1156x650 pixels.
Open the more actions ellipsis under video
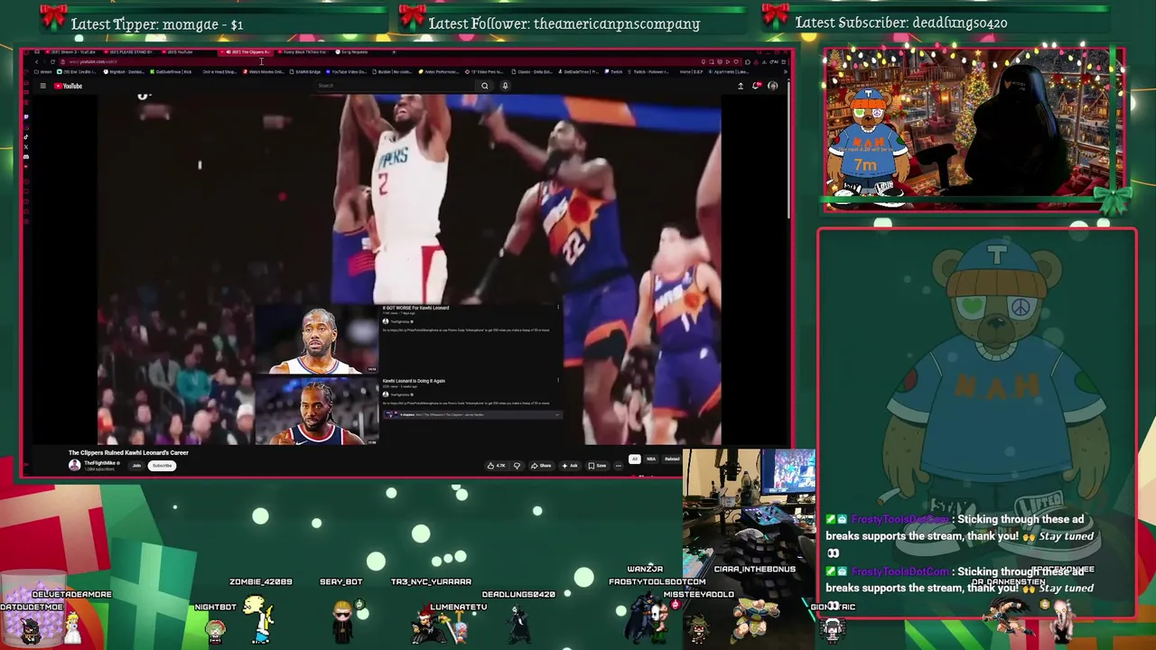[619, 466]
